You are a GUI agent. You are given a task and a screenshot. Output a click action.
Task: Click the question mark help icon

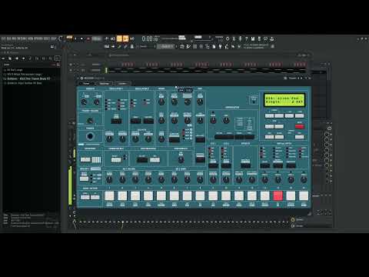[247, 38]
